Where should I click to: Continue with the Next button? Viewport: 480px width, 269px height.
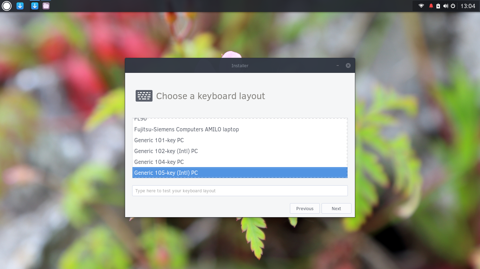click(x=336, y=208)
